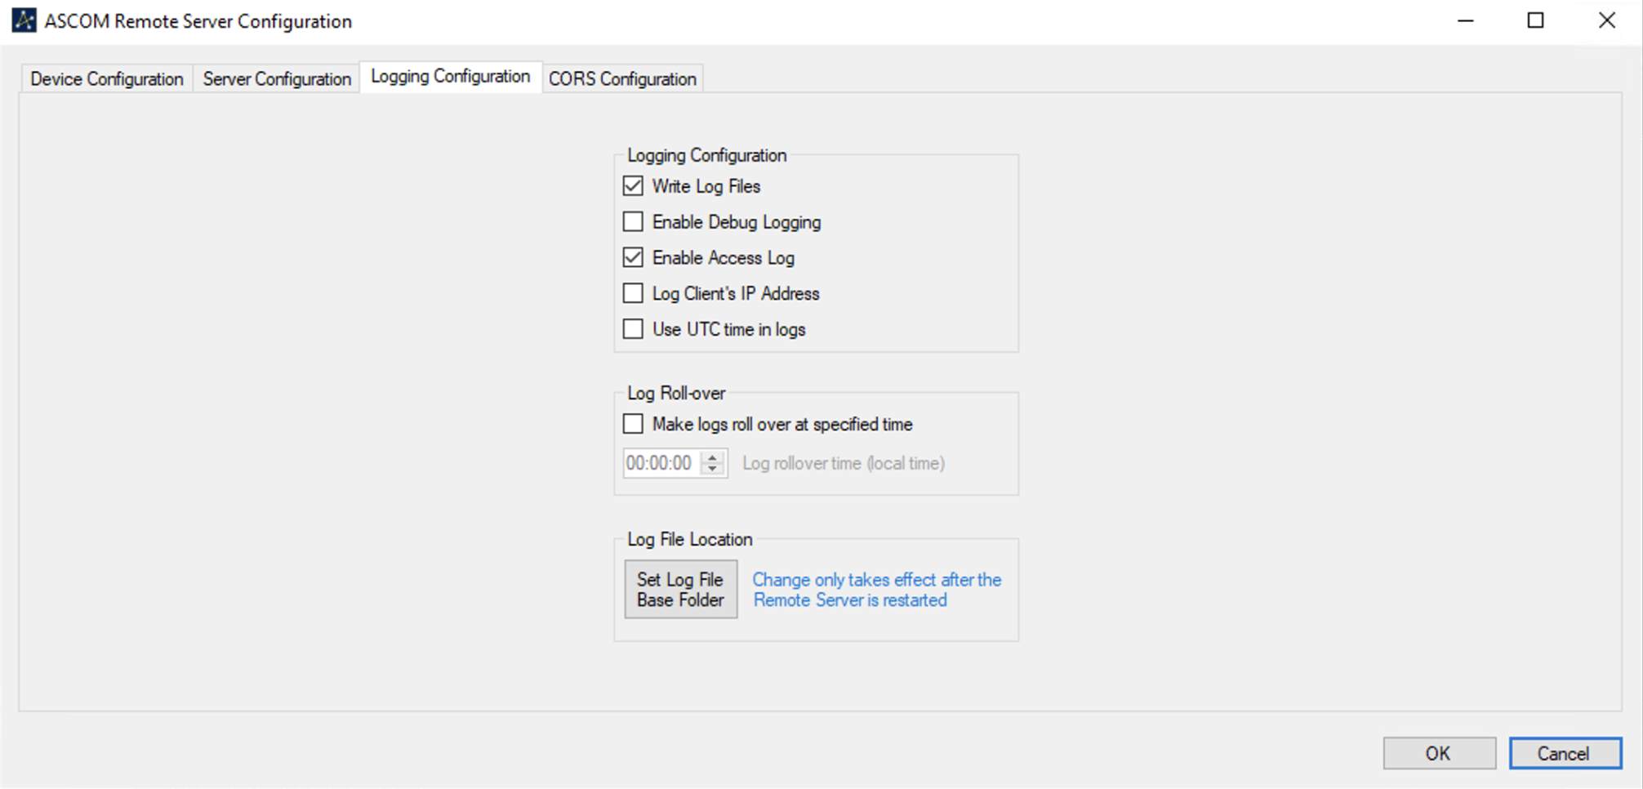Enable Debug Logging checkbox
Screen dimensions: 1643x789
[x=633, y=222]
